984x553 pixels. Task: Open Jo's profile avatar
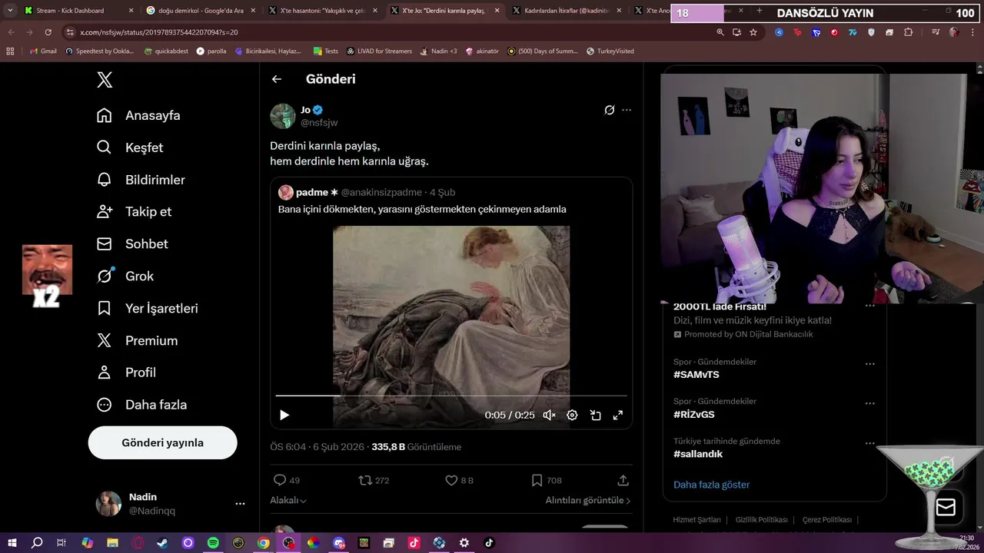pos(283,116)
